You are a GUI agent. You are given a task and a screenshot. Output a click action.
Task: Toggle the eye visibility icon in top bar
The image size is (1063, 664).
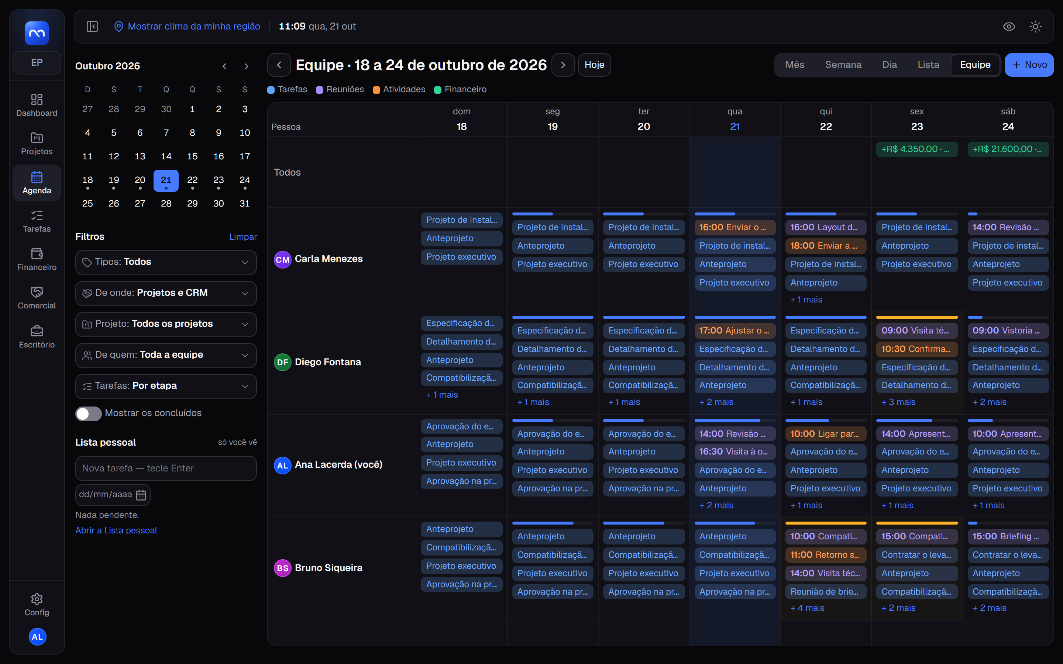[1009, 26]
